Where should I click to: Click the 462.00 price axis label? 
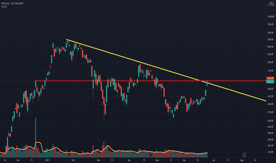coord(271,146)
